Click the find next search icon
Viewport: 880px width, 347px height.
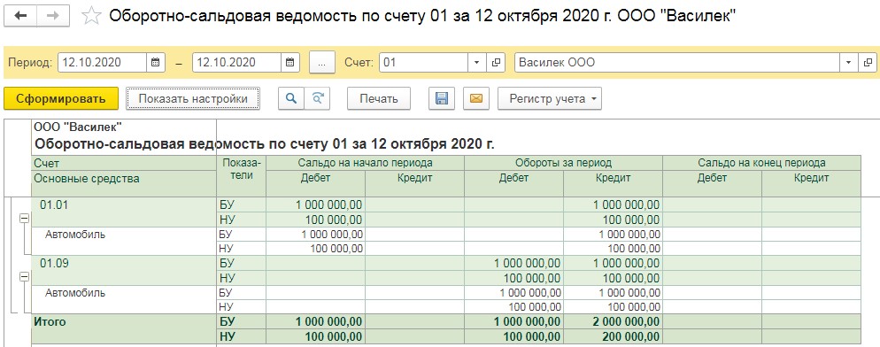318,99
